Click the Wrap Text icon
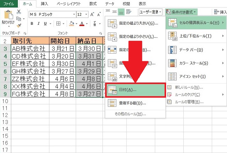 click(x=128, y=12)
